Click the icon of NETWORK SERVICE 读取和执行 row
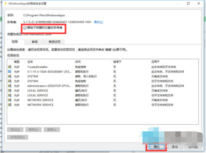 (x=10, y=105)
